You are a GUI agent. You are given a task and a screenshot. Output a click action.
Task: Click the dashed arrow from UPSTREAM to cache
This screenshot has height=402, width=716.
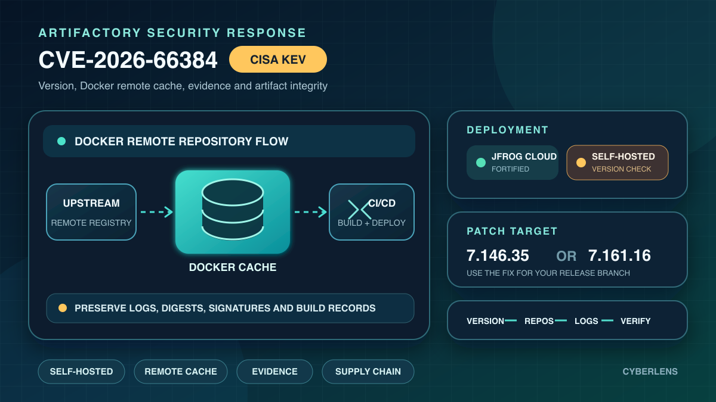[156, 212]
